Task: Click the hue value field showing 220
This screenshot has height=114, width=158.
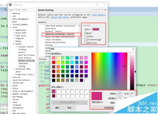Action: [x=120, y=94]
